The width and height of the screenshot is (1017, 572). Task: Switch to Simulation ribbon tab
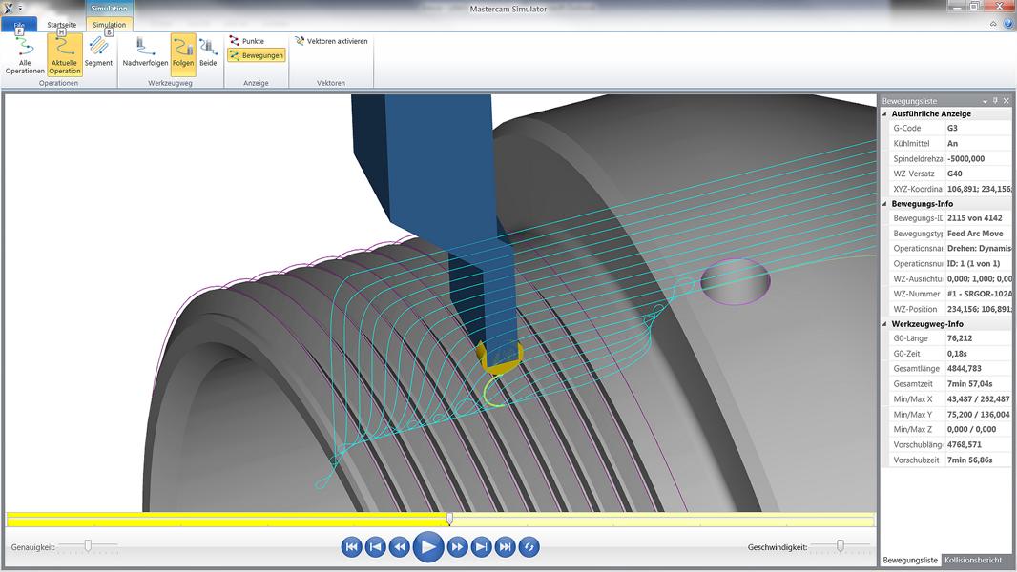coord(109,25)
